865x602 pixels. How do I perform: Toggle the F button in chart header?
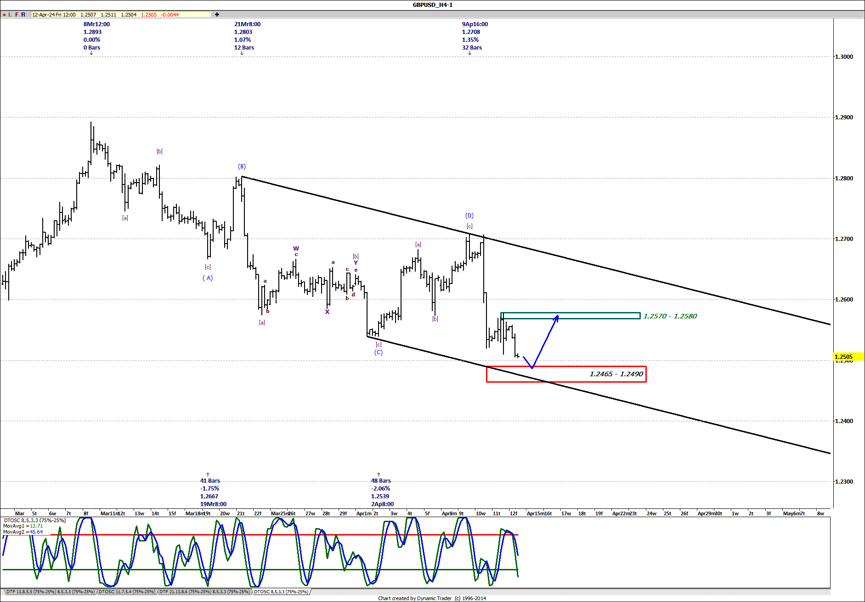click(17, 15)
